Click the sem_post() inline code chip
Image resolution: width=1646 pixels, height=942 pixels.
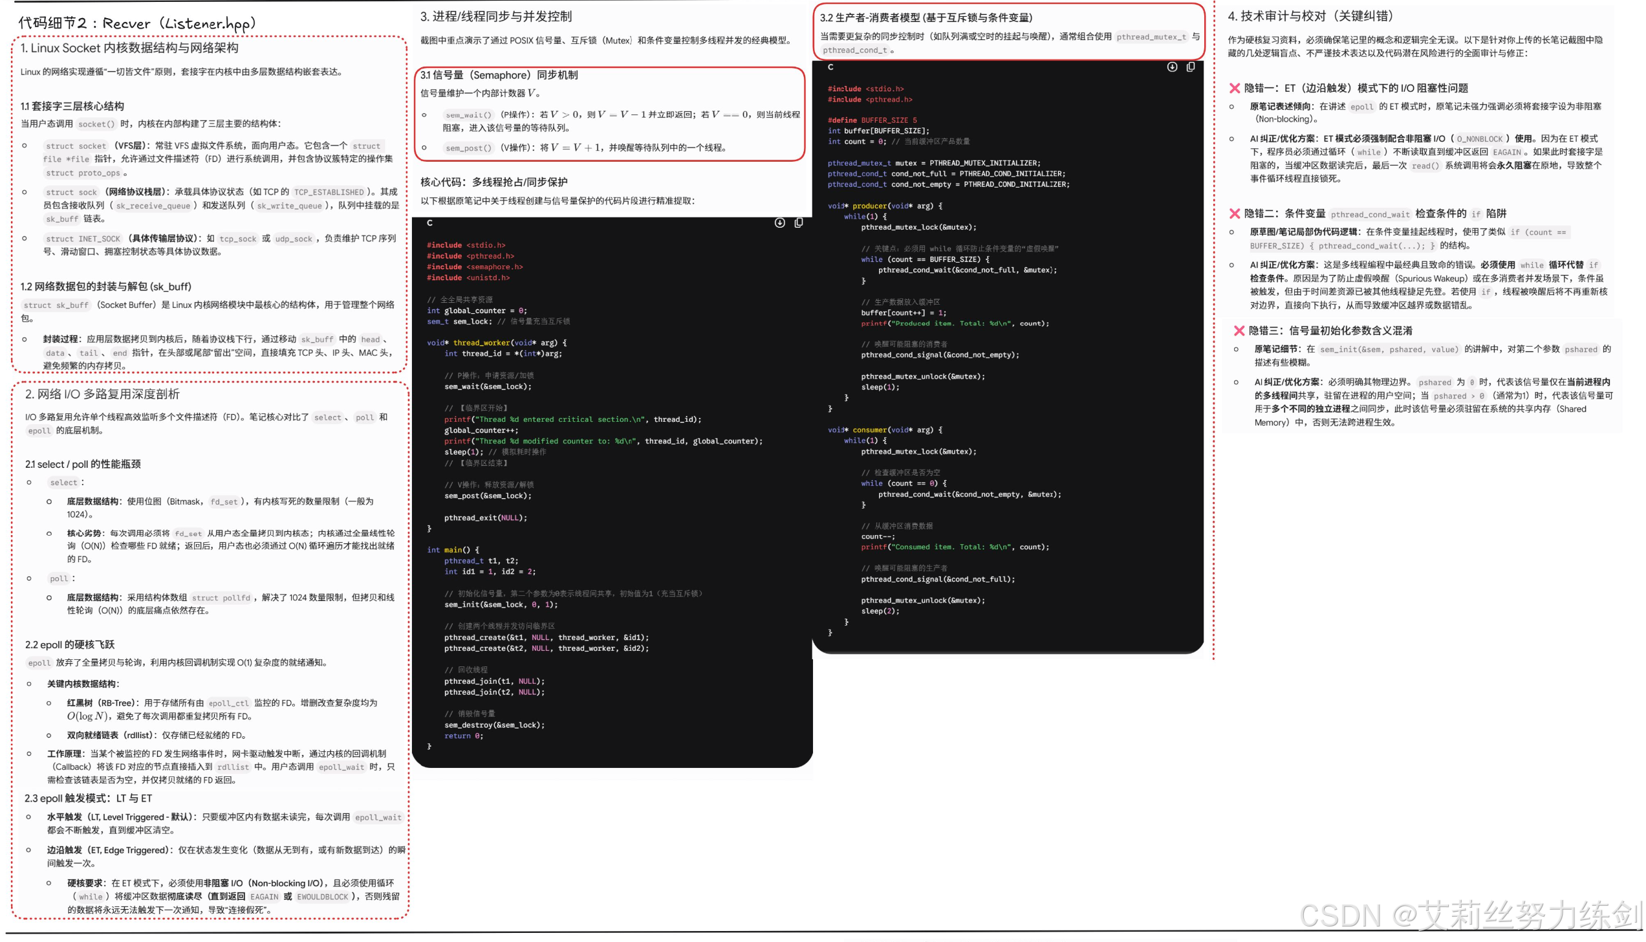468,148
